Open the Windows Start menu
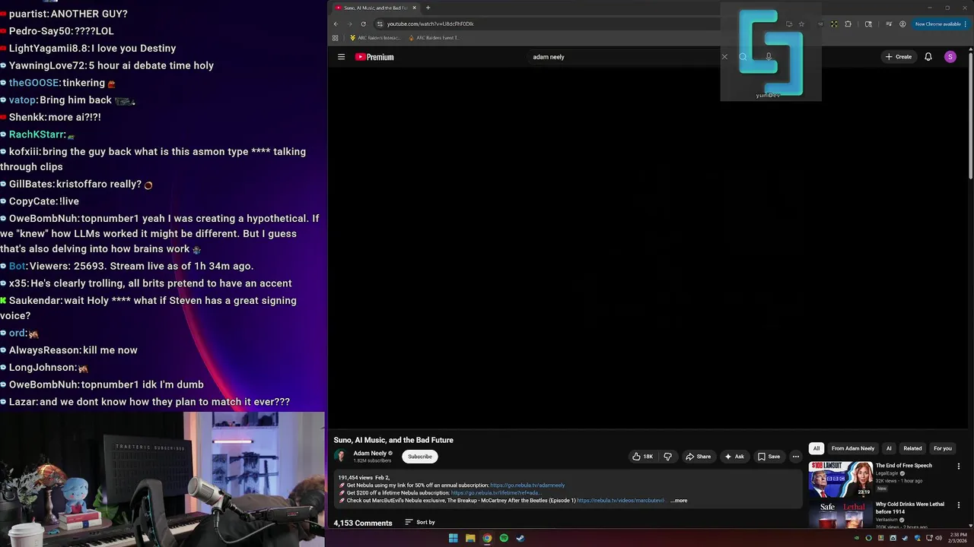Screen dimensions: 974x547 click(x=454, y=538)
